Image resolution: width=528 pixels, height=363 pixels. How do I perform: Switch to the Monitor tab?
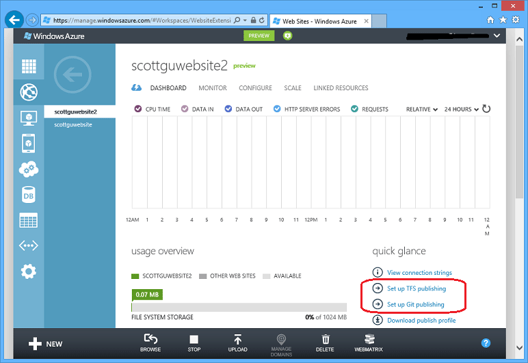point(213,88)
